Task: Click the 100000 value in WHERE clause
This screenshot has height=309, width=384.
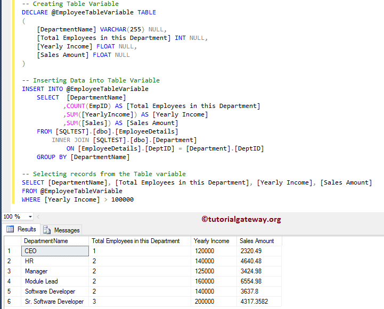Action: coord(122,199)
